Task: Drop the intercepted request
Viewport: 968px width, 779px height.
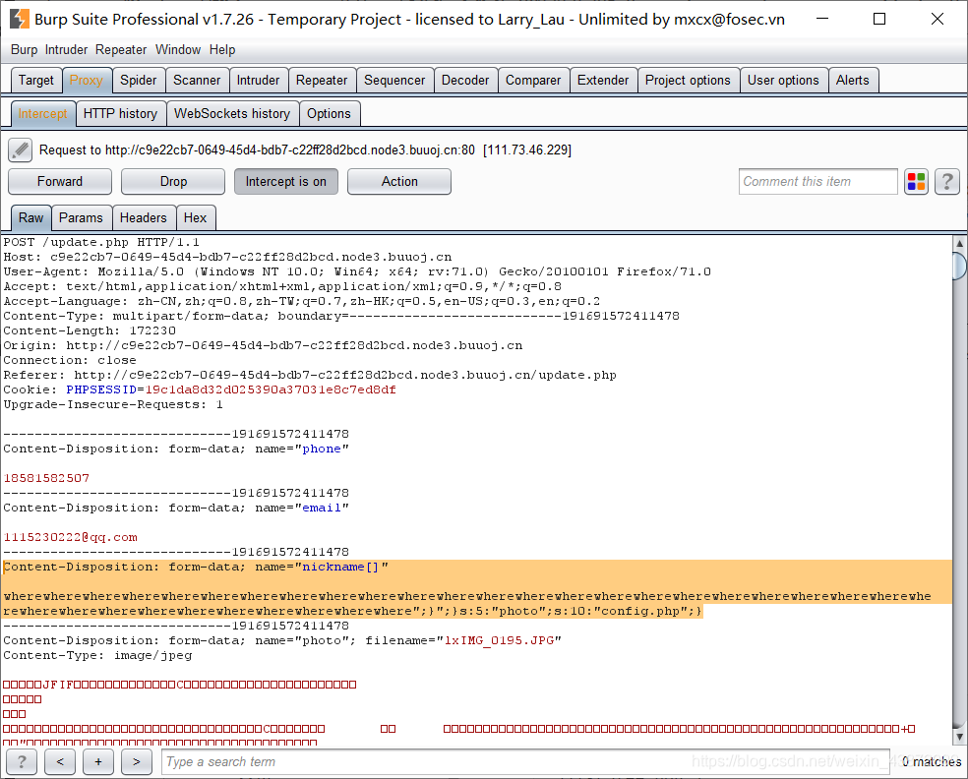Action: pos(173,182)
